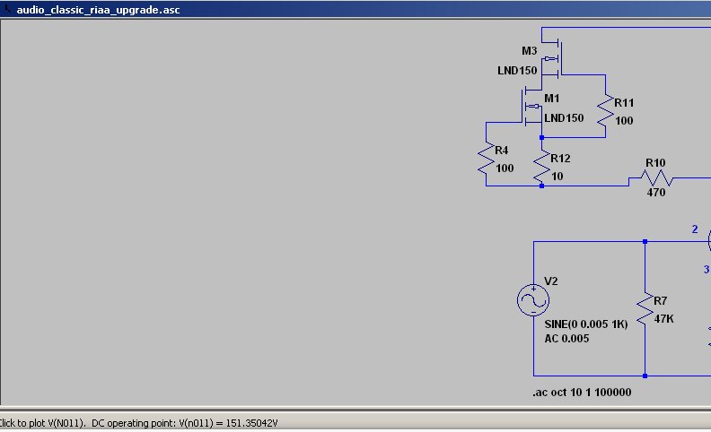Click pin number 2 label
The width and height of the screenshot is (711, 432).
(x=695, y=229)
